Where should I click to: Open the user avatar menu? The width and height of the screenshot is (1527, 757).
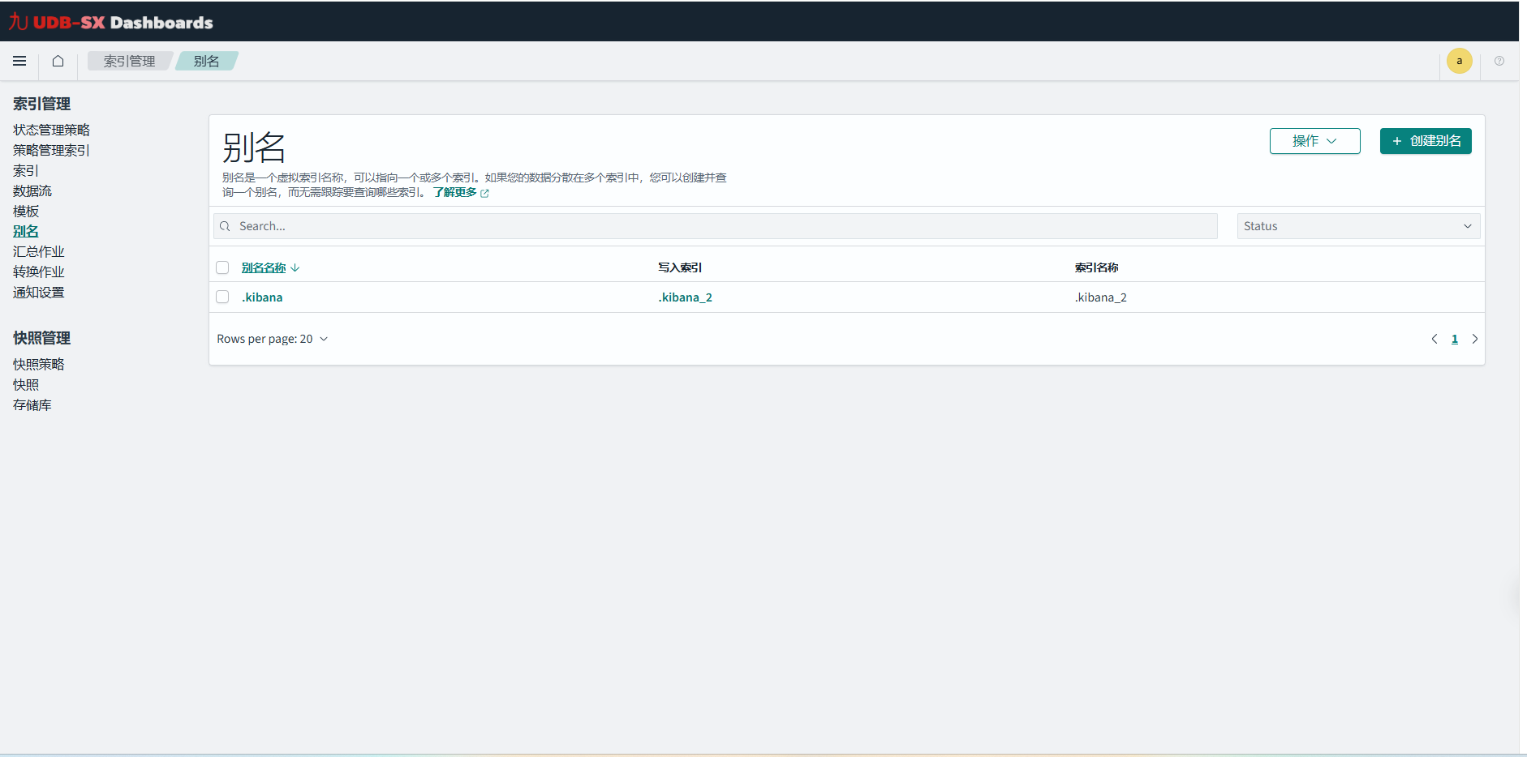click(x=1459, y=61)
